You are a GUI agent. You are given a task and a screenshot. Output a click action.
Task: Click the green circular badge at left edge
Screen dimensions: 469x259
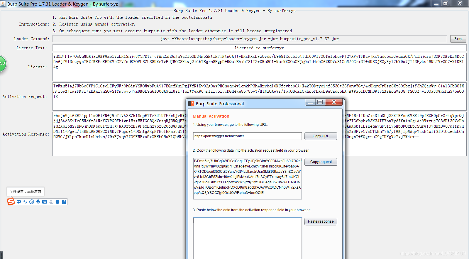3,63
